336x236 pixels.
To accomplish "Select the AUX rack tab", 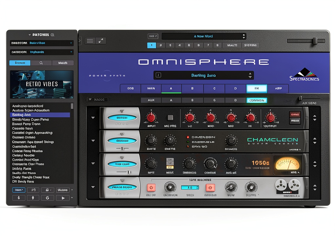I will pyautogui.click(x=151, y=100).
